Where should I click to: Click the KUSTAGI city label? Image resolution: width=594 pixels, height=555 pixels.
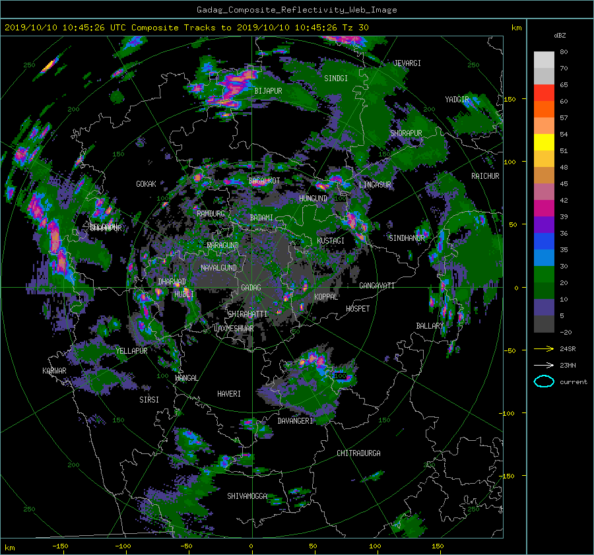click(x=331, y=241)
